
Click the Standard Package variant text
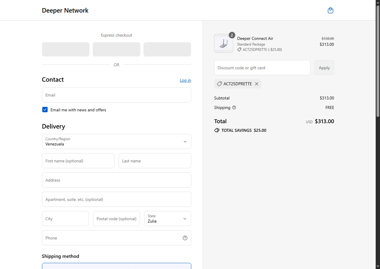pos(251,44)
